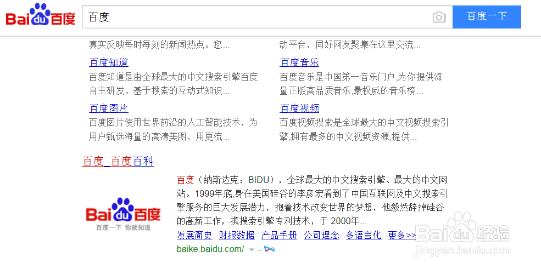The height and width of the screenshot is (269, 541).
Task: Click the green baike.baidu.com/ URL
Action: point(210,249)
